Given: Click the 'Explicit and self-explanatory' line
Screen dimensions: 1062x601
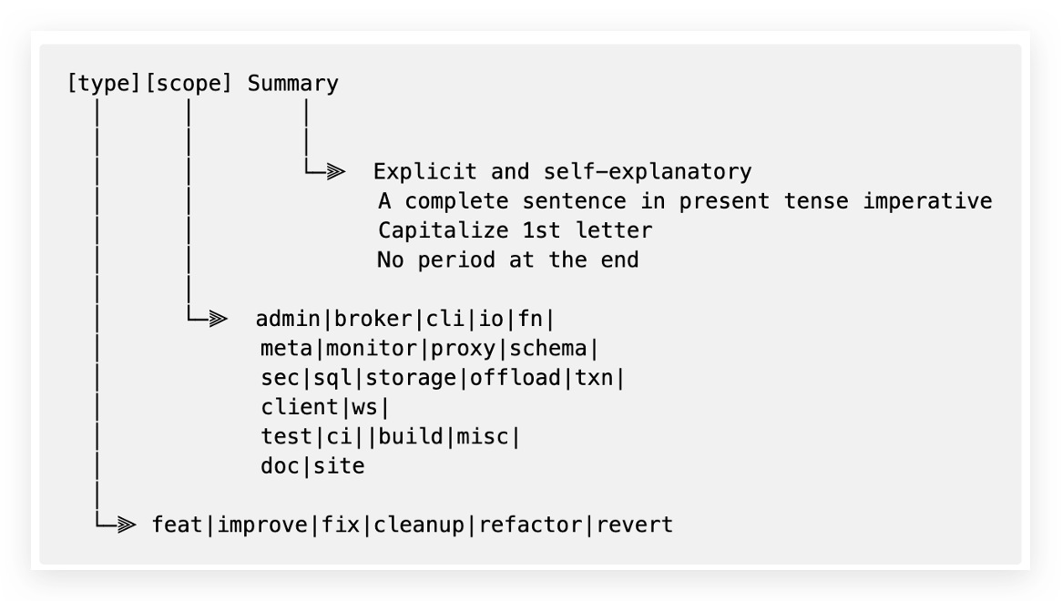Looking at the screenshot, I should point(563,171).
